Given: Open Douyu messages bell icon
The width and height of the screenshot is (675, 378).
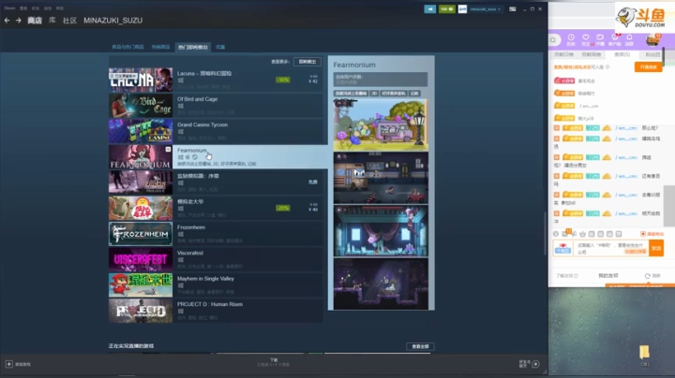Looking at the screenshot, I should pyautogui.click(x=629, y=39).
